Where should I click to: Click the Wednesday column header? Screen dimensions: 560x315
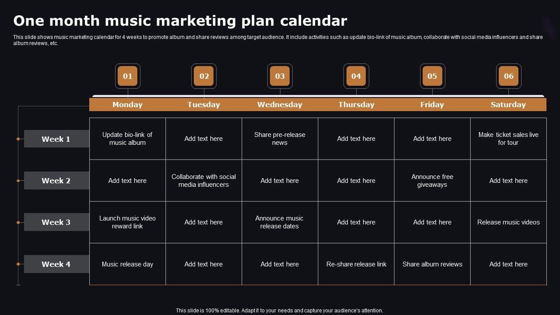tap(280, 105)
